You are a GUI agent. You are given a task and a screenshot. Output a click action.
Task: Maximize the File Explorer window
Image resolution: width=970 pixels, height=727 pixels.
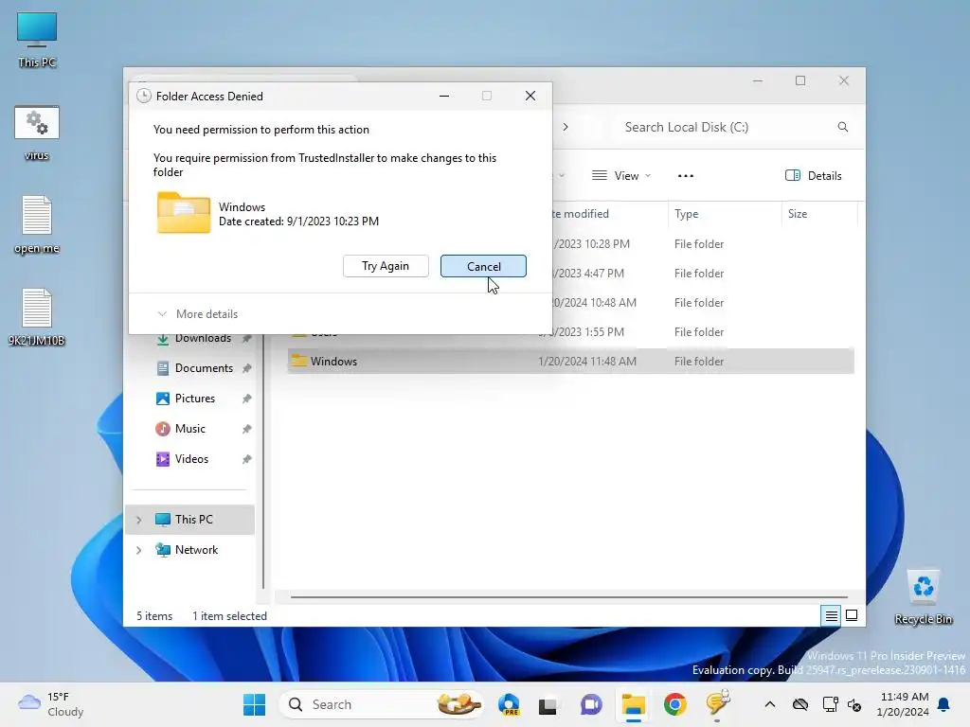(800, 81)
